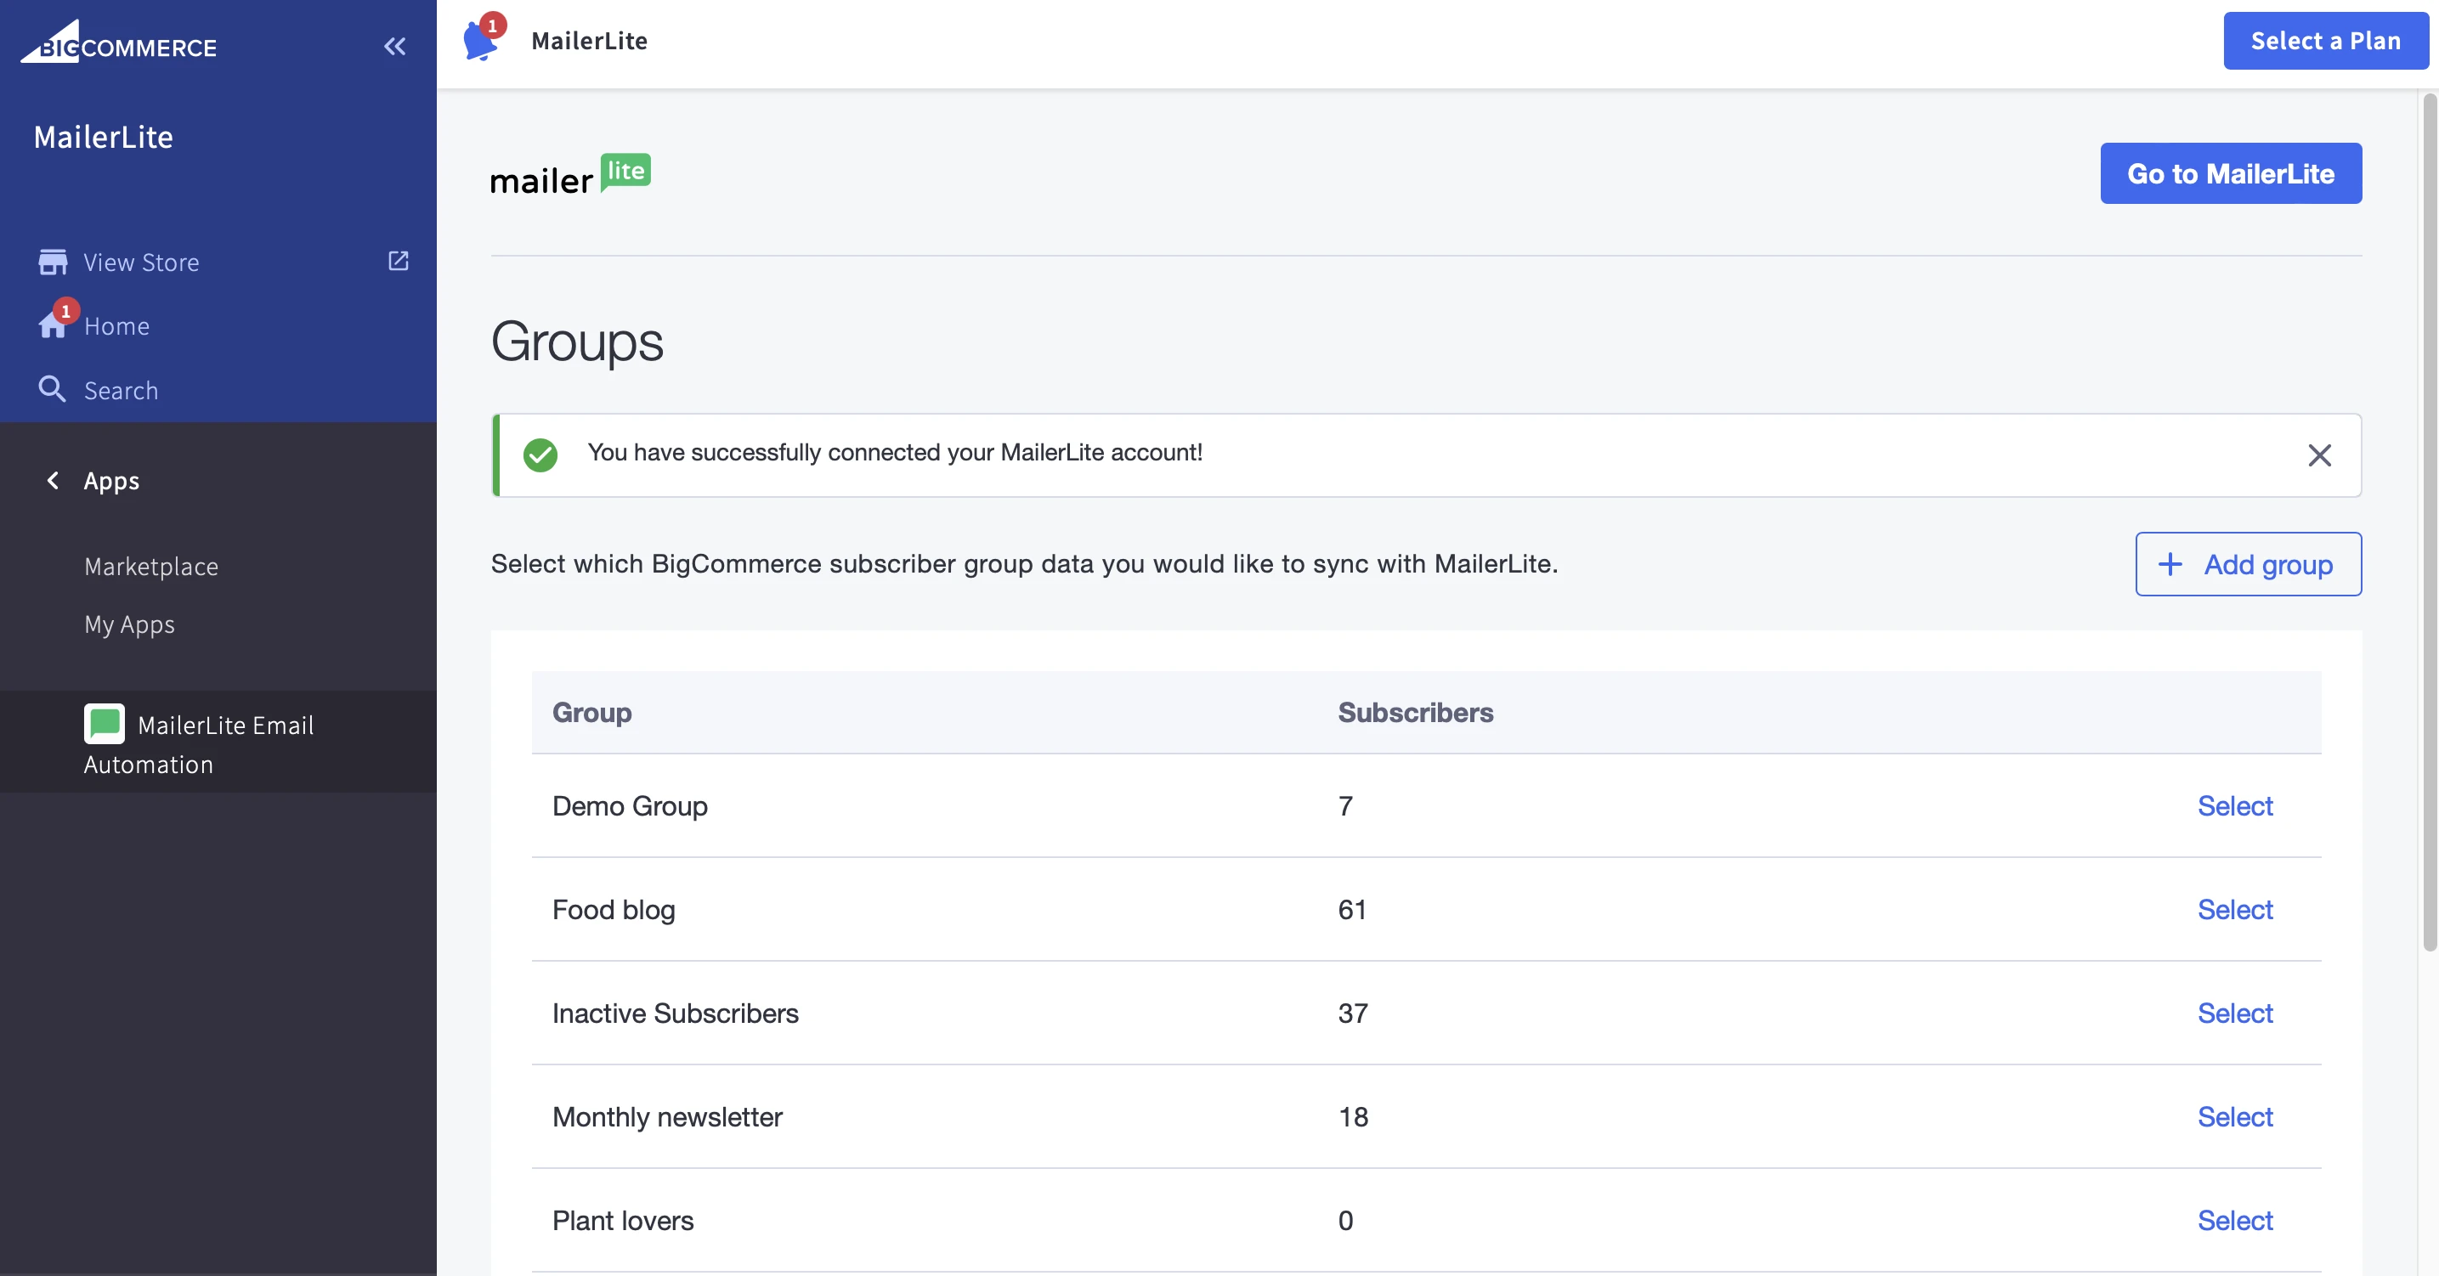Click the MailerLite Email Automation app icon

point(105,724)
